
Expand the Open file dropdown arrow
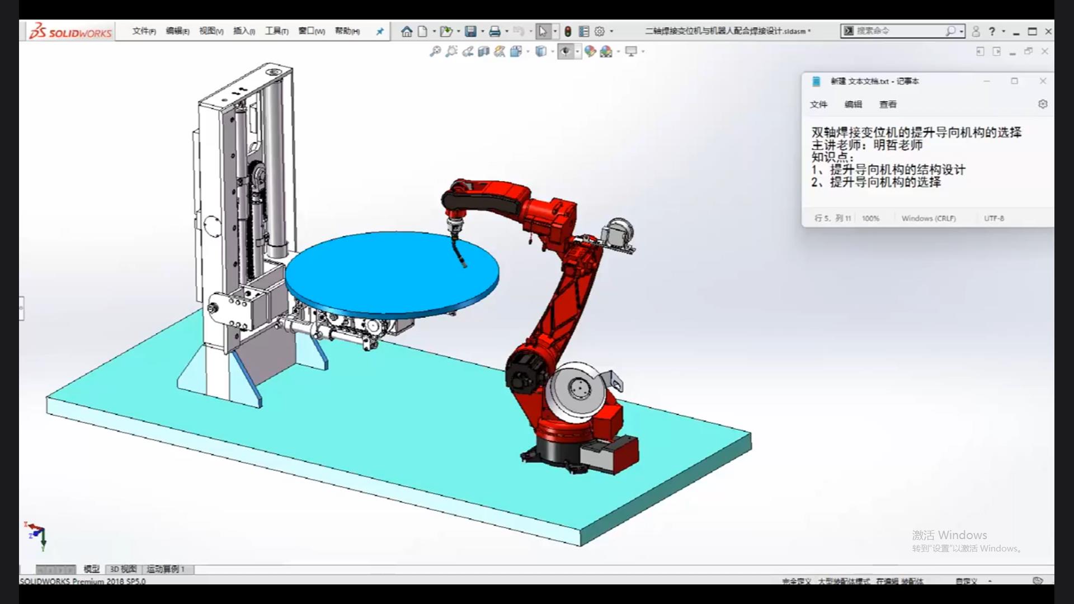[459, 31]
